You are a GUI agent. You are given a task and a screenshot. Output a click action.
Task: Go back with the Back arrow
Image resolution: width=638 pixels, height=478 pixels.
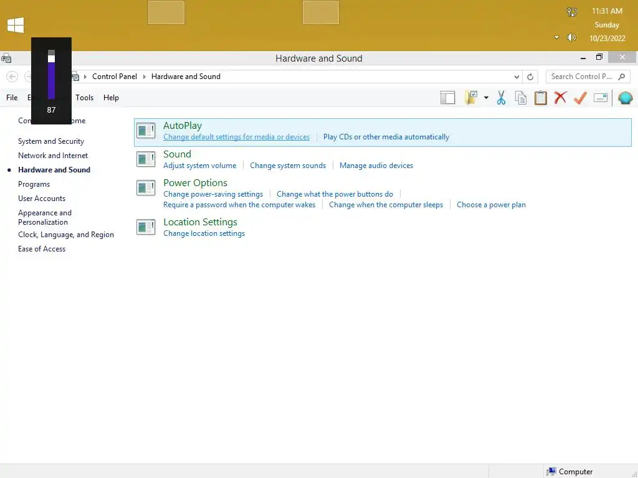(12, 77)
